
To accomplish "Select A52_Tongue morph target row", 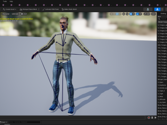I will tap(162, 45).
